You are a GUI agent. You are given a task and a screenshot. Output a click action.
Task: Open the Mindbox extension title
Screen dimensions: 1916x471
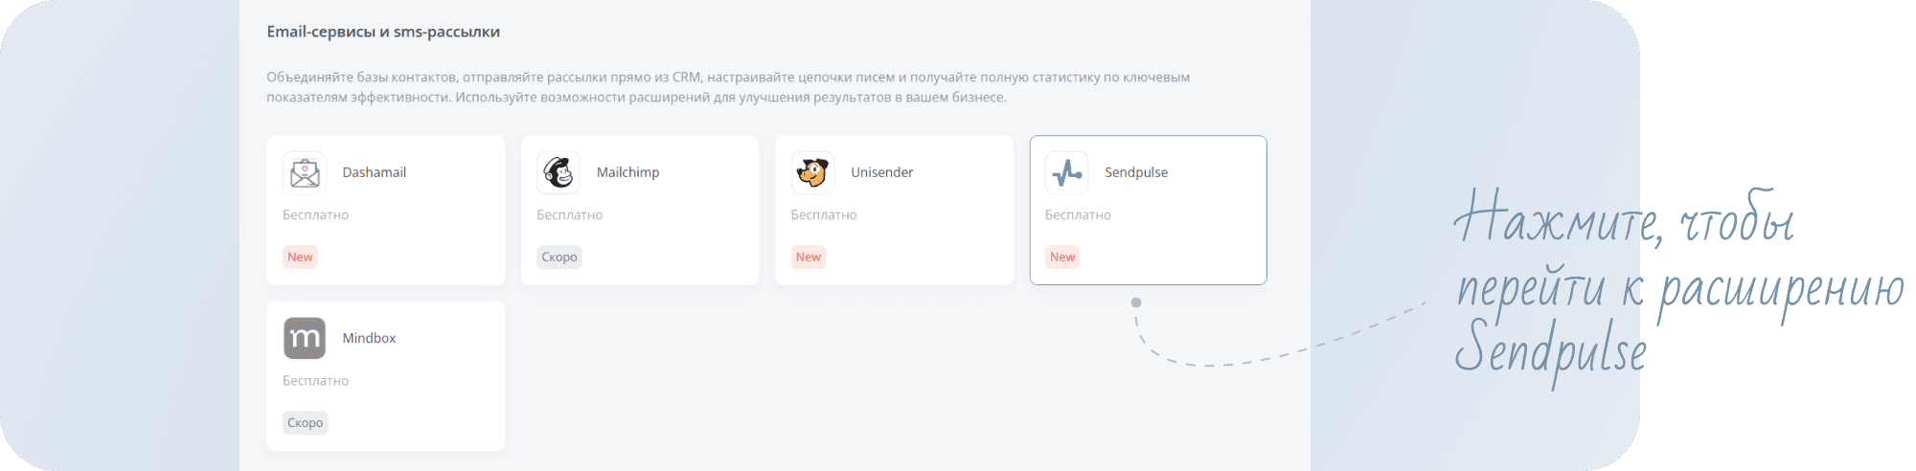(369, 338)
